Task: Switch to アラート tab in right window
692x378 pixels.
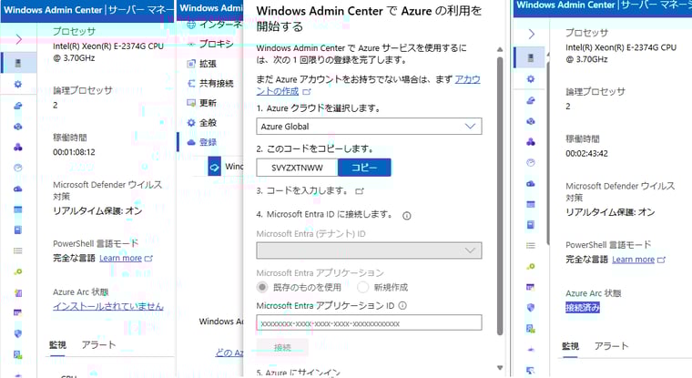Action: pos(611,346)
